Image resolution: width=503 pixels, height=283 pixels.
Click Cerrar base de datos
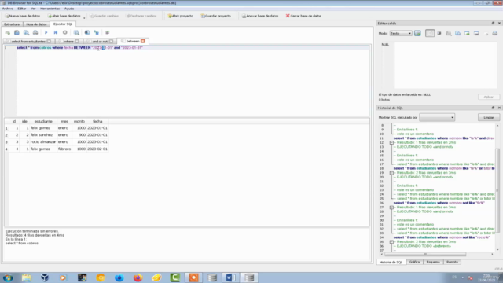coord(303,16)
